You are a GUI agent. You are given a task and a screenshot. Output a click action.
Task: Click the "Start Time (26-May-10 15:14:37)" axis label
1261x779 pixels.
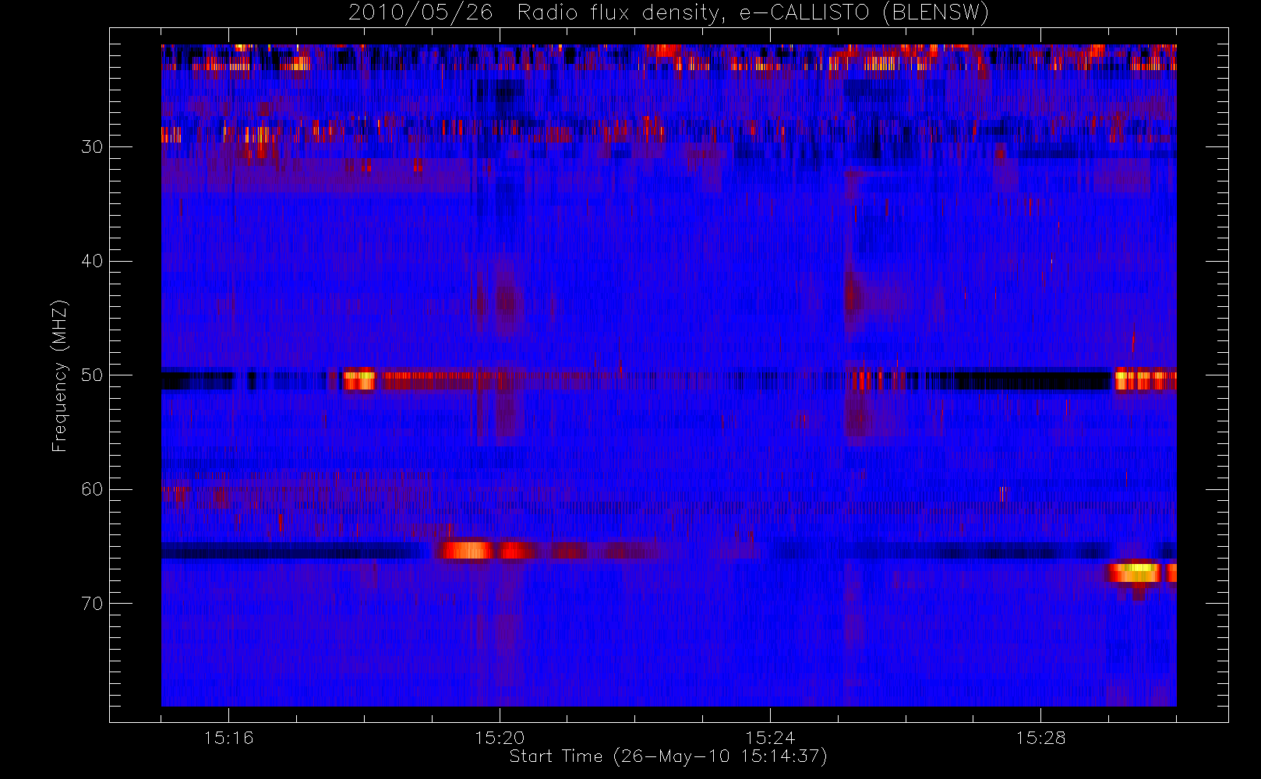(x=669, y=756)
